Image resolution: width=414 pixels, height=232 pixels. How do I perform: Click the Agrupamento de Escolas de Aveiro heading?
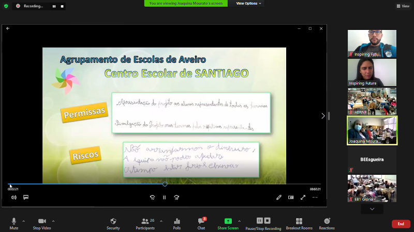[133, 59]
